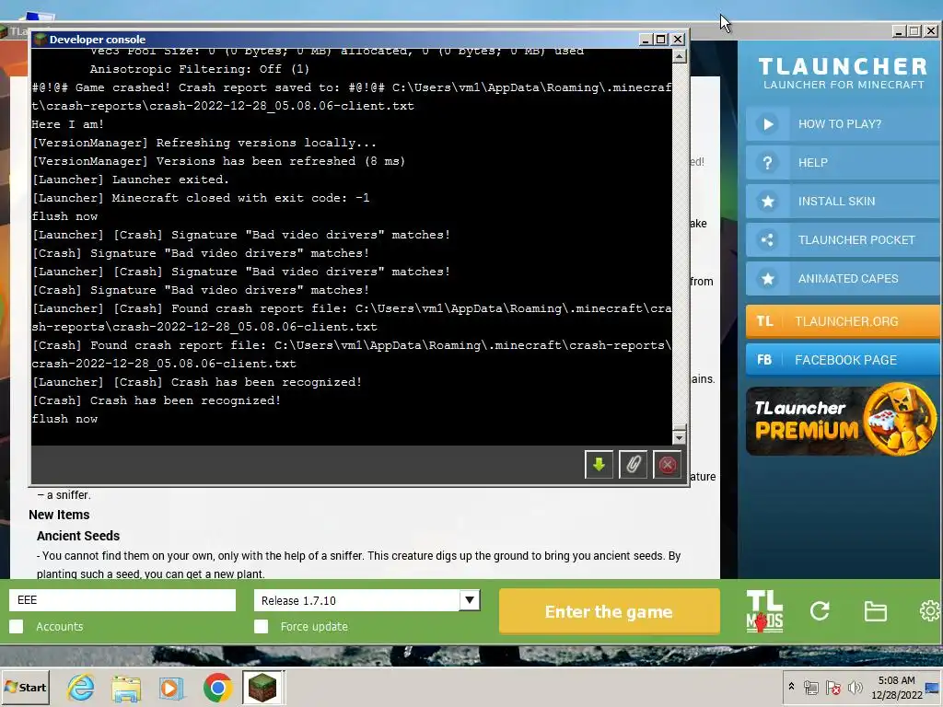Click 'Minecraft closed with exit code: -1' line

click(201, 198)
